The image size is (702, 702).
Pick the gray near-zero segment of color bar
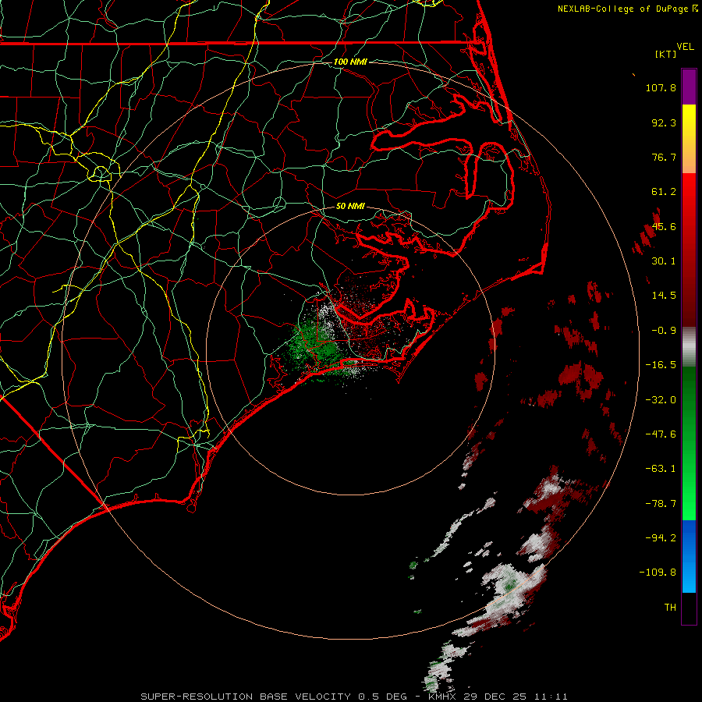click(689, 347)
